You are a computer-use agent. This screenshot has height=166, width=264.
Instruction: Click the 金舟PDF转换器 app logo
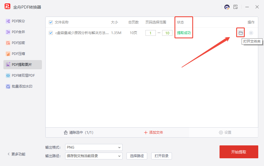pos(7,7)
